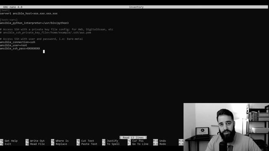This screenshot has height=151, width=269.
Task: Click the 'Read 11 lines' status message
Action: tap(133, 138)
